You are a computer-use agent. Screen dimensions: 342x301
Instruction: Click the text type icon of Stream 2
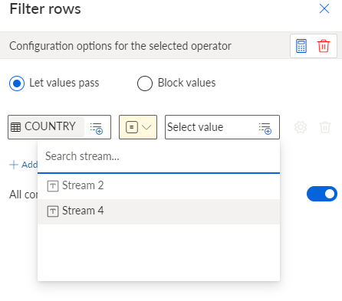53,186
